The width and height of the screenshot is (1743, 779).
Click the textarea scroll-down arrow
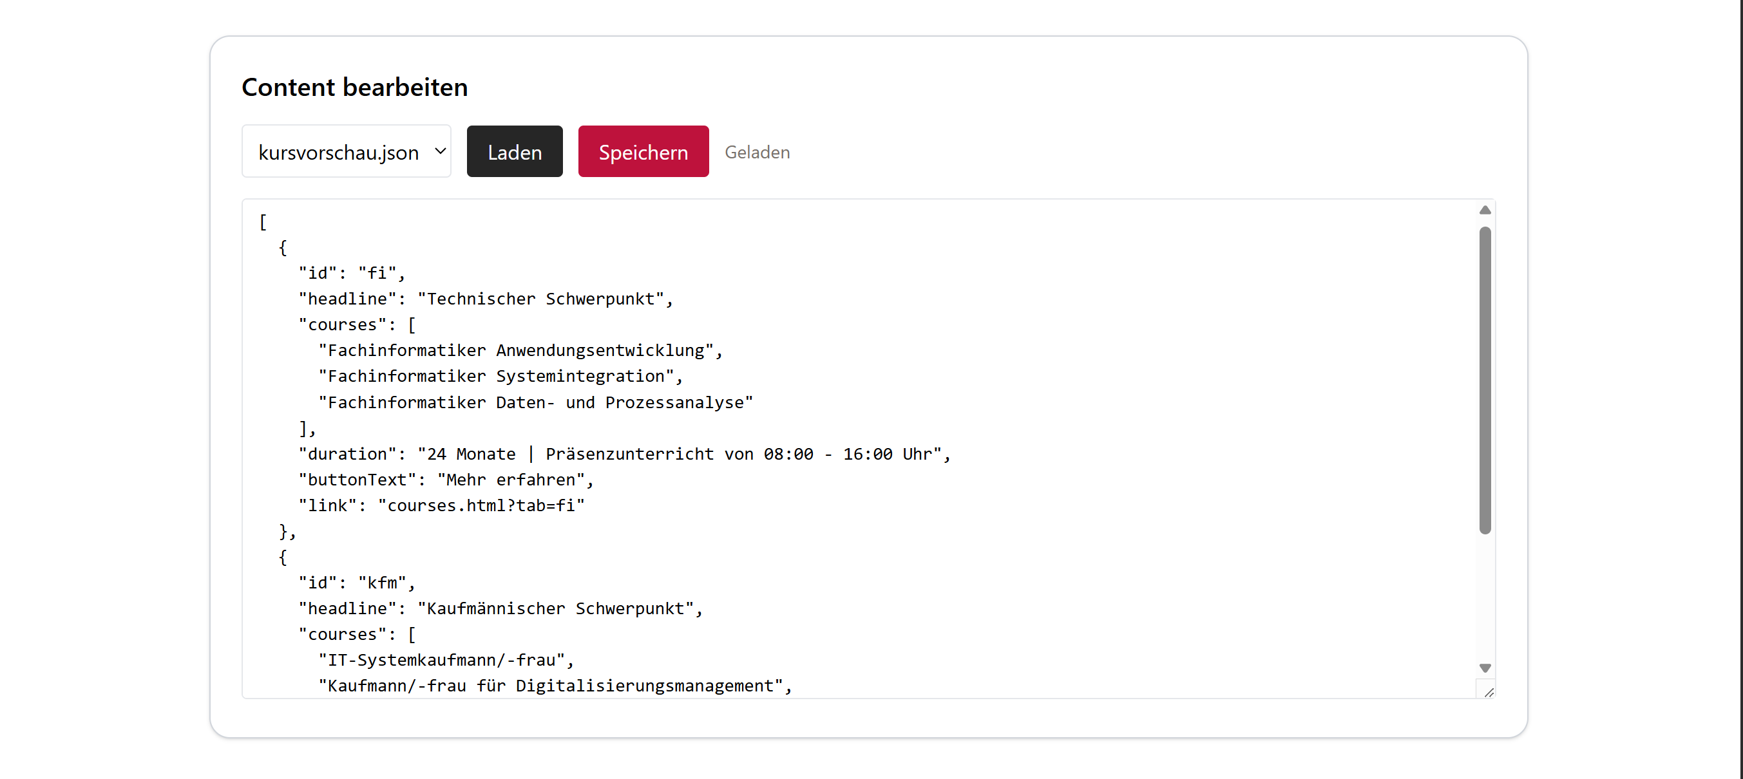(1485, 668)
